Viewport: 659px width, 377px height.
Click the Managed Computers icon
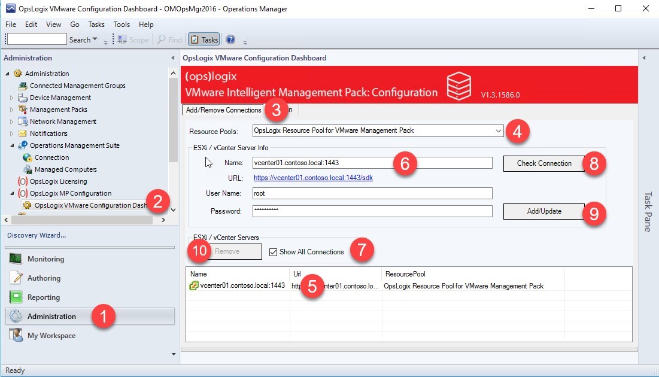[x=27, y=169]
